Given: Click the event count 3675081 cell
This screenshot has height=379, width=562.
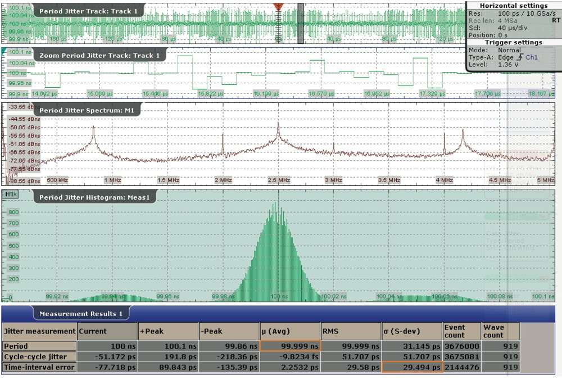Looking at the screenshot, I should point(461,357).
